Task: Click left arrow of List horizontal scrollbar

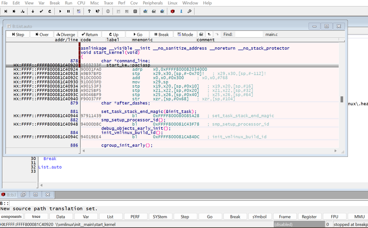Action: [84, 151]
